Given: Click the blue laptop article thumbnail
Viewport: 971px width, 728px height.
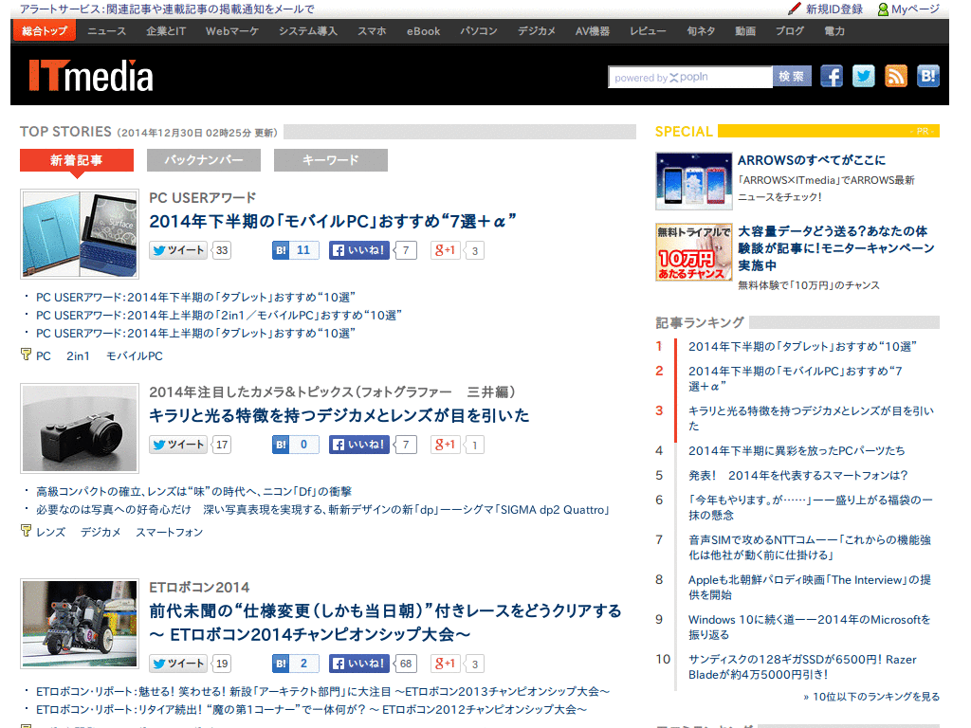Looking at the screenshot, I should pyautogui.click(x=79, y=233).
